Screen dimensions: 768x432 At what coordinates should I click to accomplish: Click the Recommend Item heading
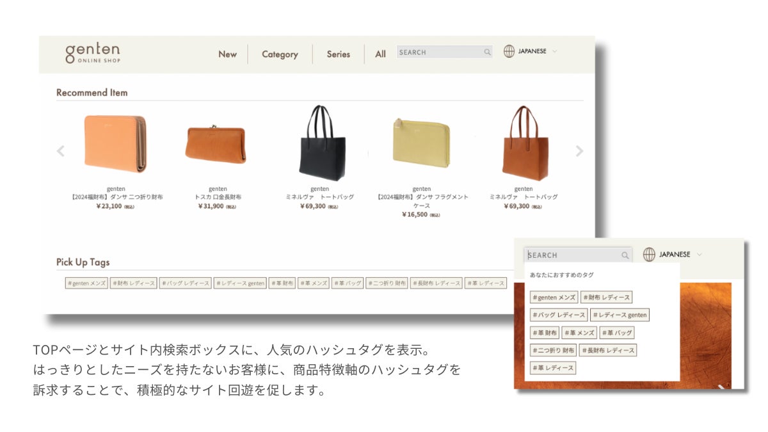pos(92,93)
